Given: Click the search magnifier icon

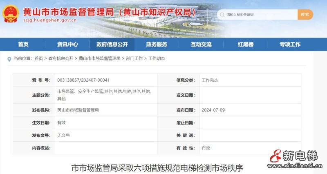Looking at the screenshot, I should click(x=222, y=15).
